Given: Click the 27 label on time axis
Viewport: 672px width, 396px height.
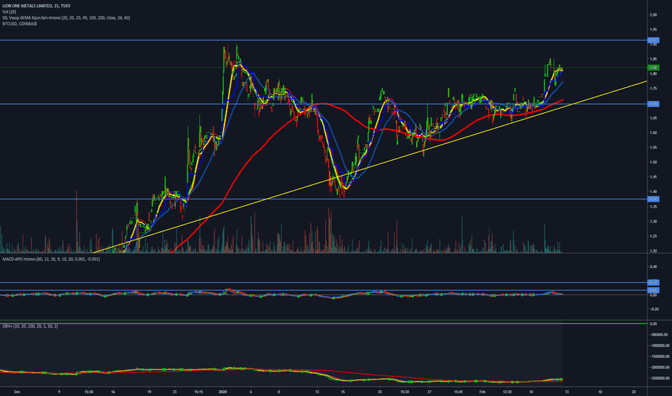Looking at the screenshot, I should (x=430, y=392).
